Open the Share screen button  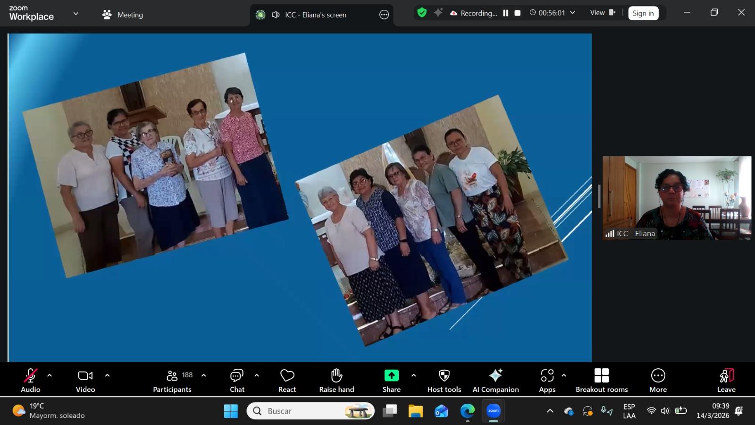(391, 380)
